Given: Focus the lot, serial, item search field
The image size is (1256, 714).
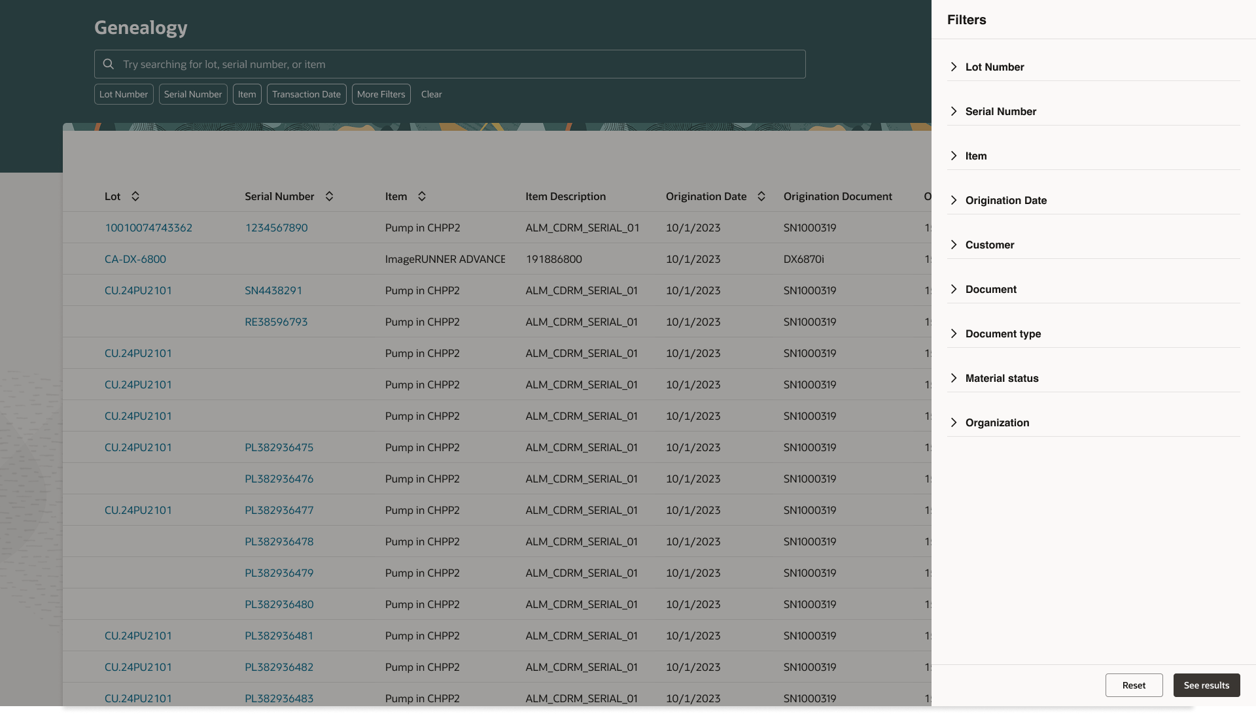Looking at the screenshot, I should tap(458, 64).
